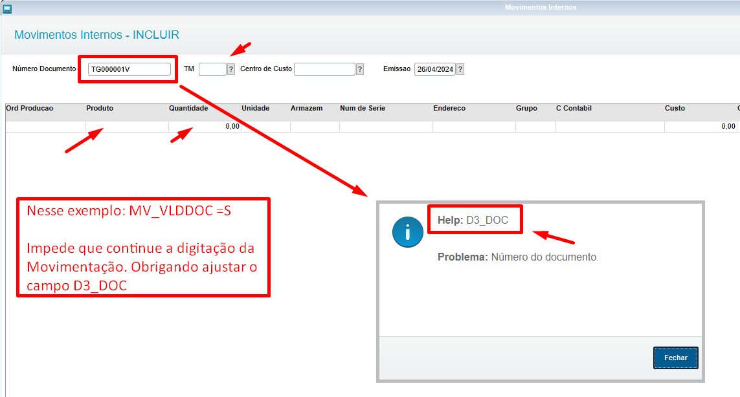This screenshot has height=397, width=740.
Task: Click the Problema: Número do documento text
Action: tap(518, 257)
